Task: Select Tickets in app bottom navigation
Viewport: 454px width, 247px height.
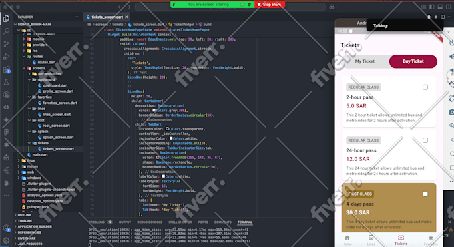Action: pos(401,240)
